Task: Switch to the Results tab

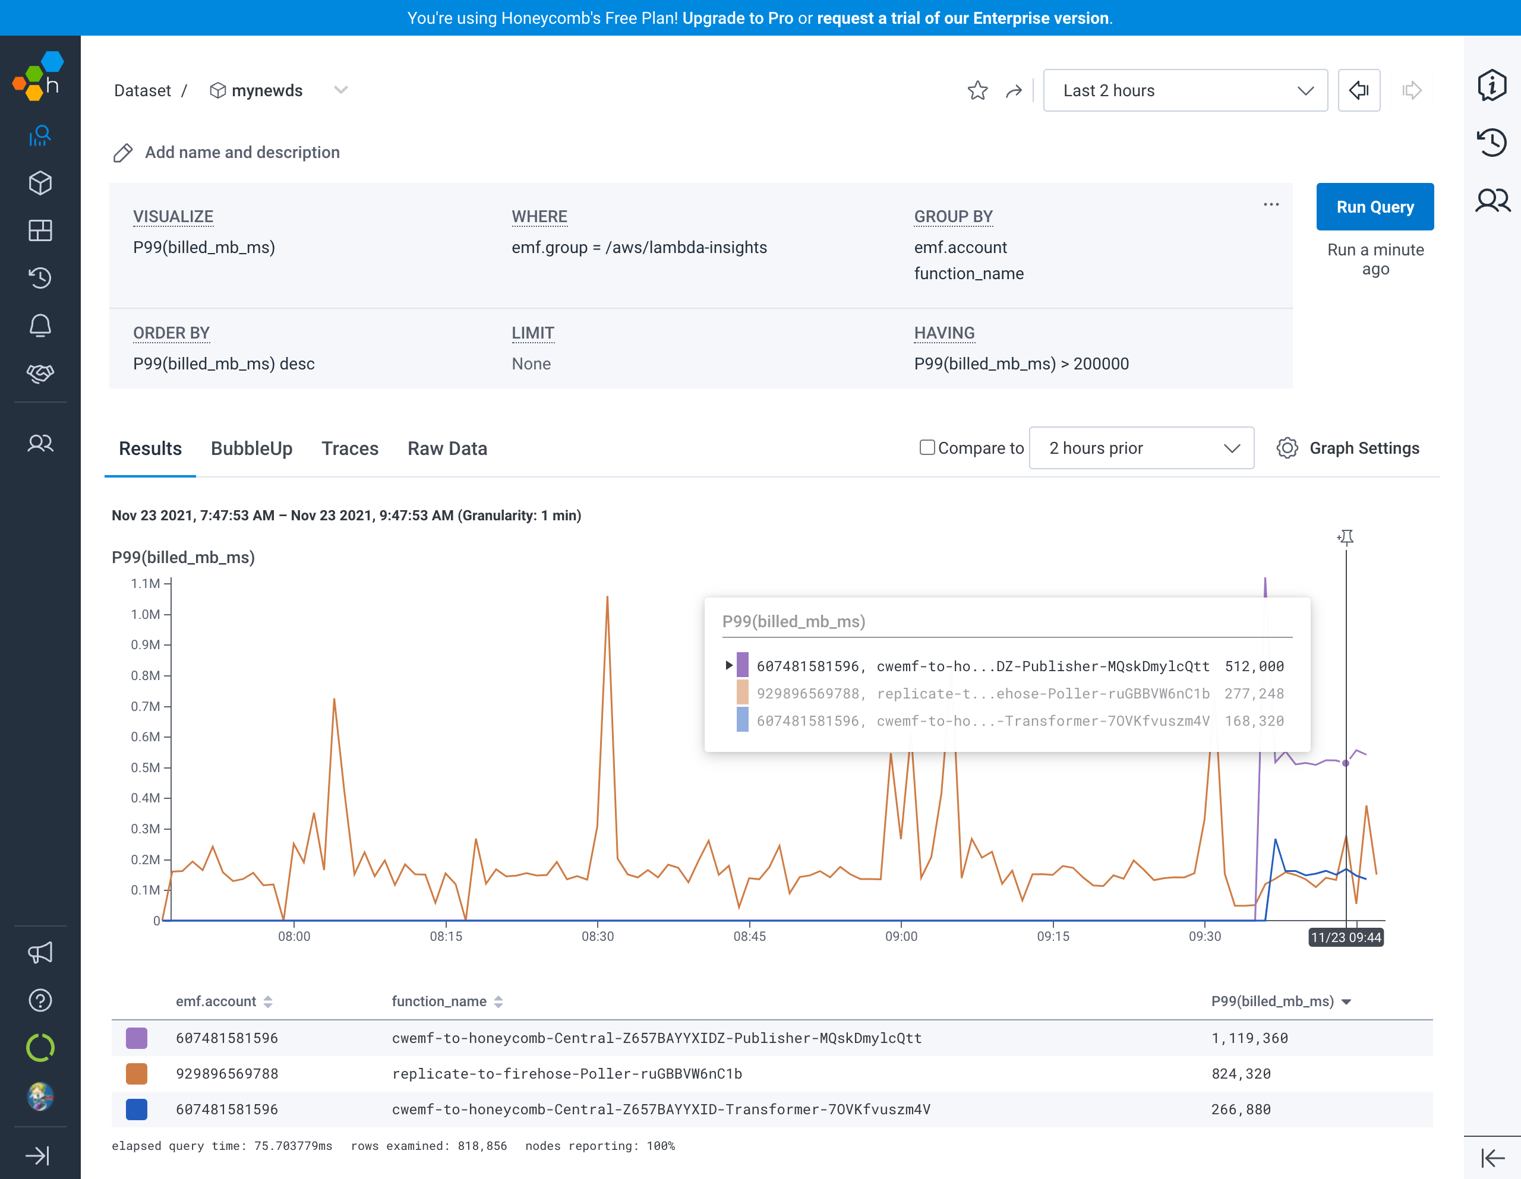Action: (150, 448)
